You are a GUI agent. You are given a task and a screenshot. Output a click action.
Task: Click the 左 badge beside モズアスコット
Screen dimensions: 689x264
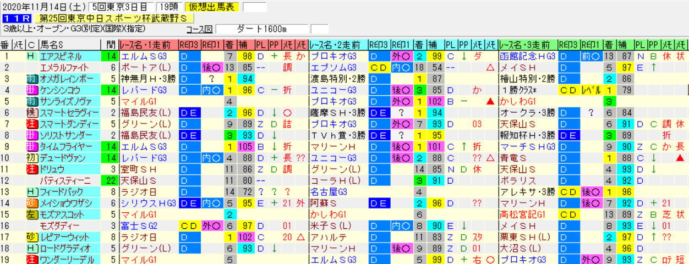pos(31,214)
